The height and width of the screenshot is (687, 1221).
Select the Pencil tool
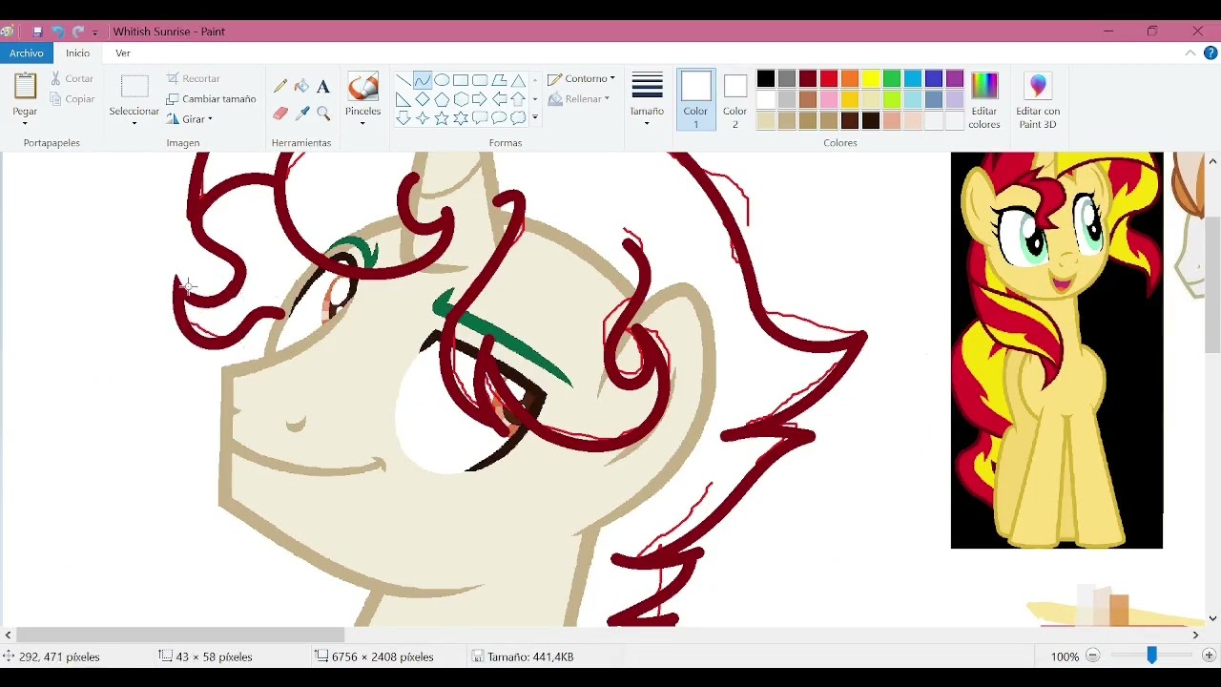[x=280, y=86]
